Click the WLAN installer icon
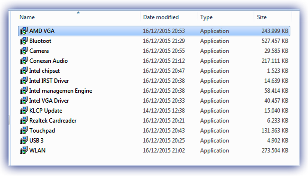Screen dimensions: 308x176 tap(24, 150)
